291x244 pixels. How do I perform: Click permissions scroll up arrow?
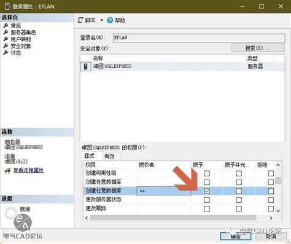click(x=278, y=165)
